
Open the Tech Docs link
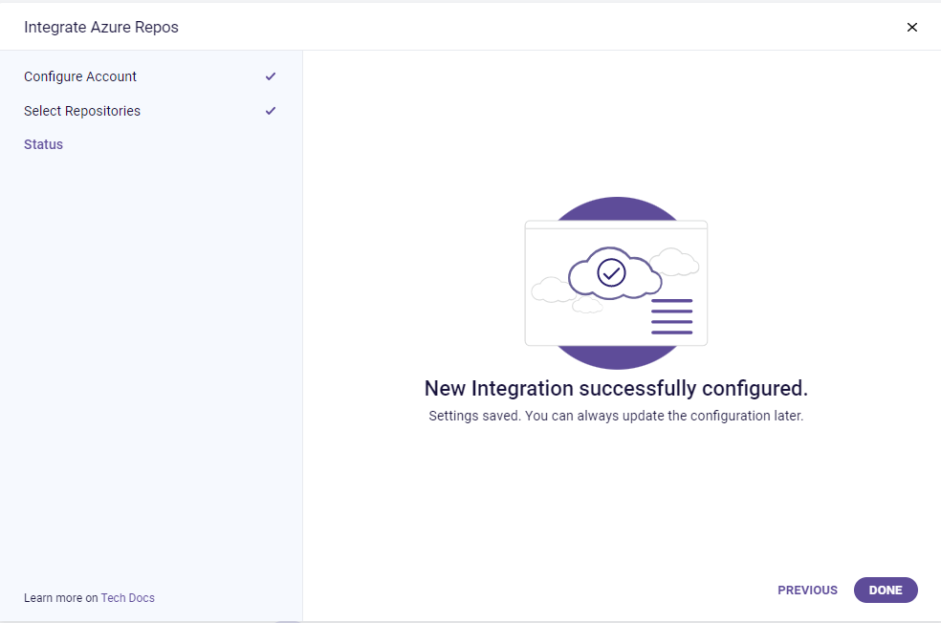128,598
